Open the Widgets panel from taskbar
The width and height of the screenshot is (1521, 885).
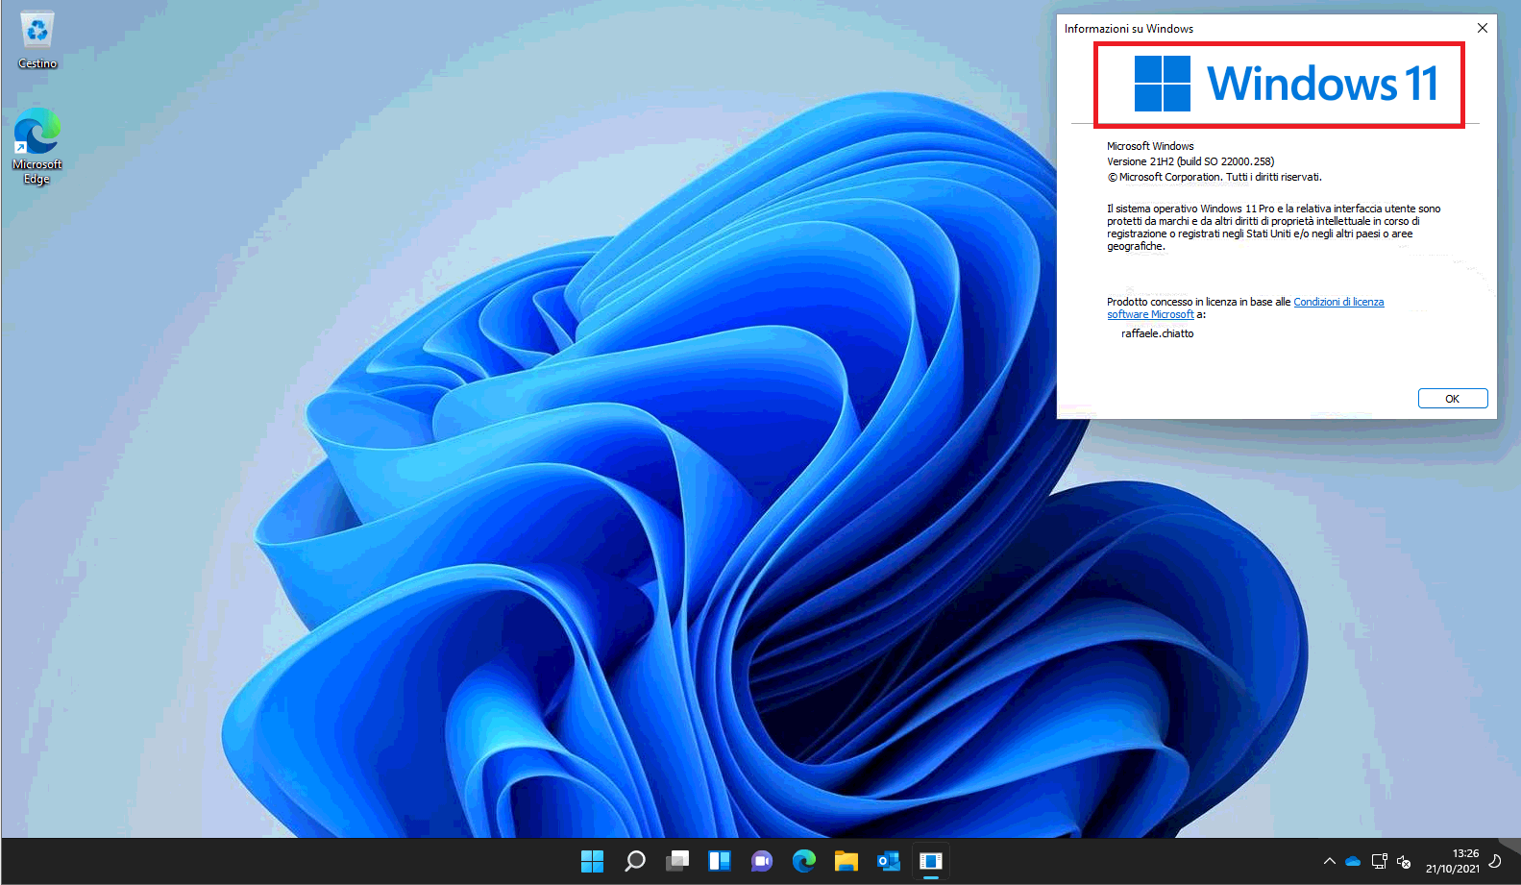(720, 861)
